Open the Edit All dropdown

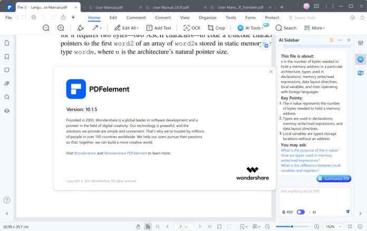tap(127, 28)
